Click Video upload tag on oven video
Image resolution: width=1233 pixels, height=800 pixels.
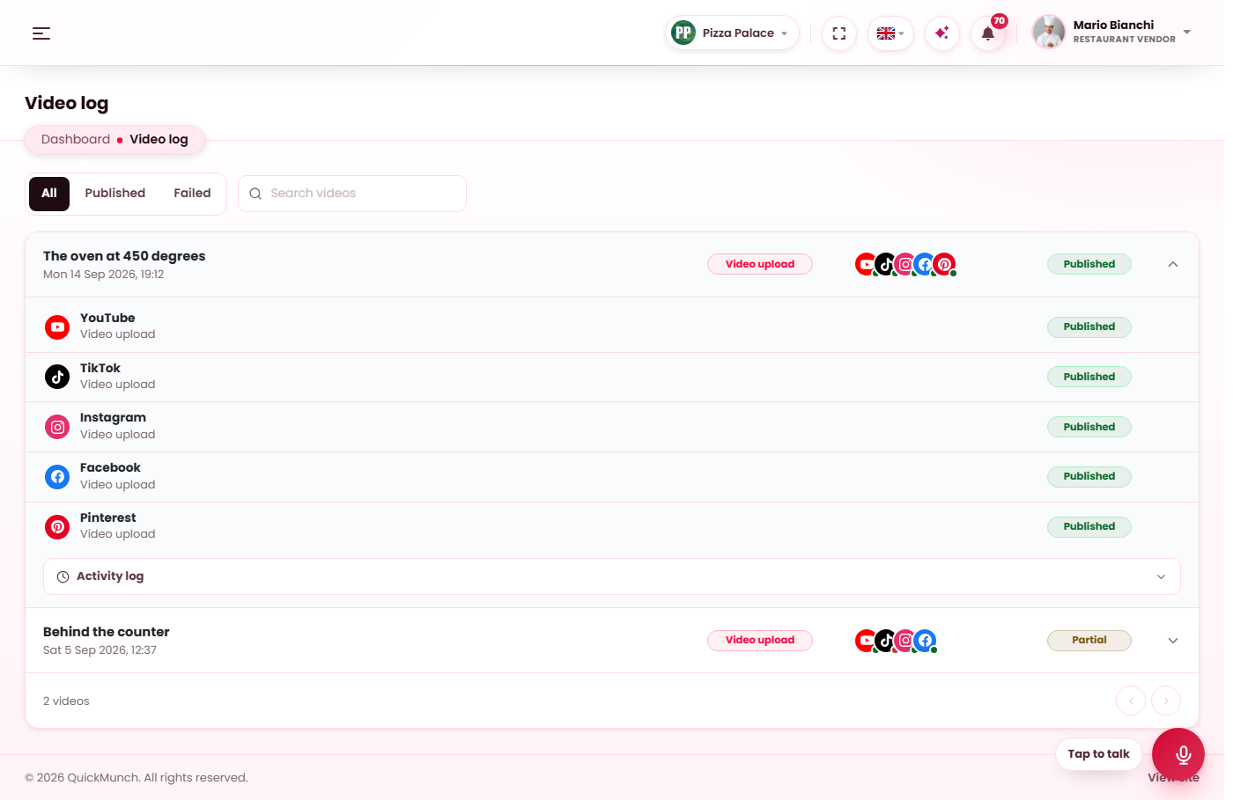[x=760, y=264]
